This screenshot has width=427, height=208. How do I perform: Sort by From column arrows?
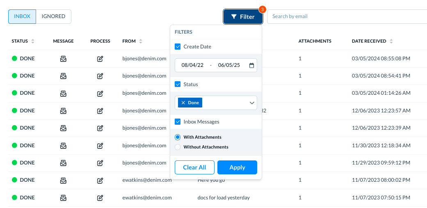[x=141, y=41]
